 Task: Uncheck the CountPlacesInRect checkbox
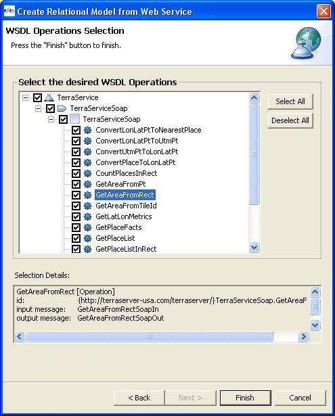point(76,173)
